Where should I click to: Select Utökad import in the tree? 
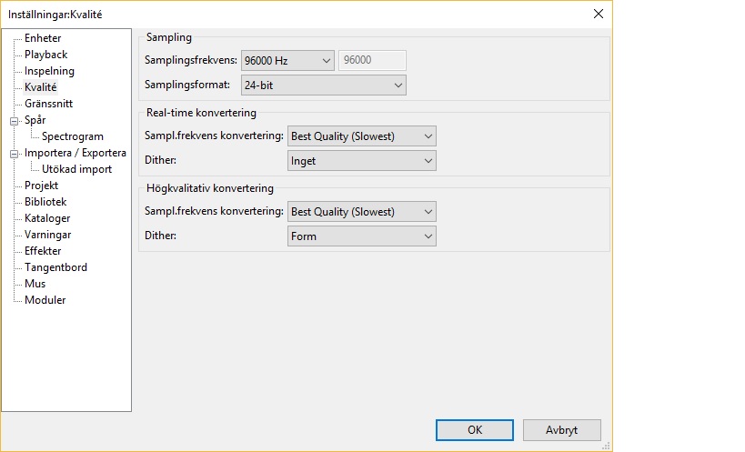coord(76,169)
